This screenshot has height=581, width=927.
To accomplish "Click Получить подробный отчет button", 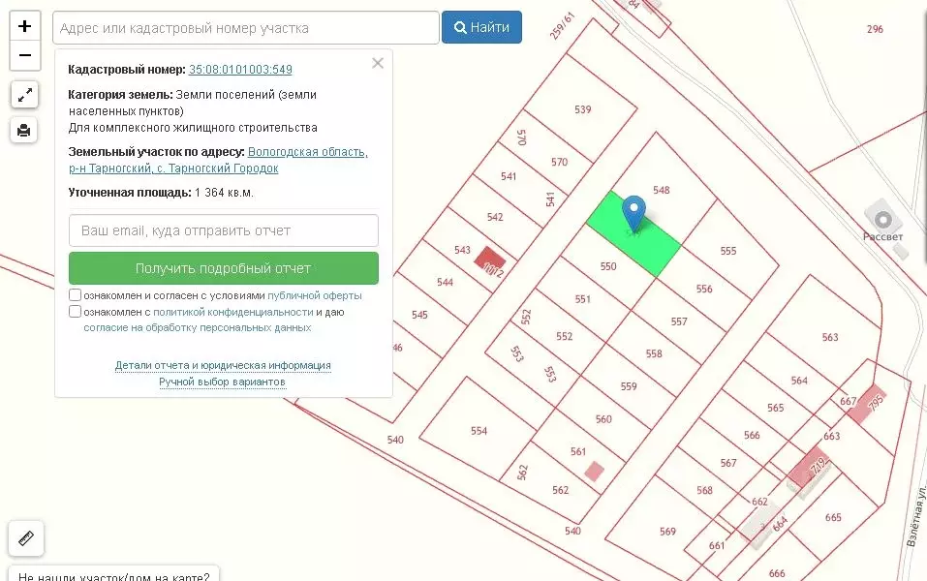I will click(224, 268).
